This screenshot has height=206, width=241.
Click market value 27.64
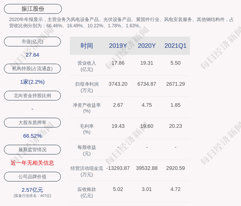(x=32, y=55)
